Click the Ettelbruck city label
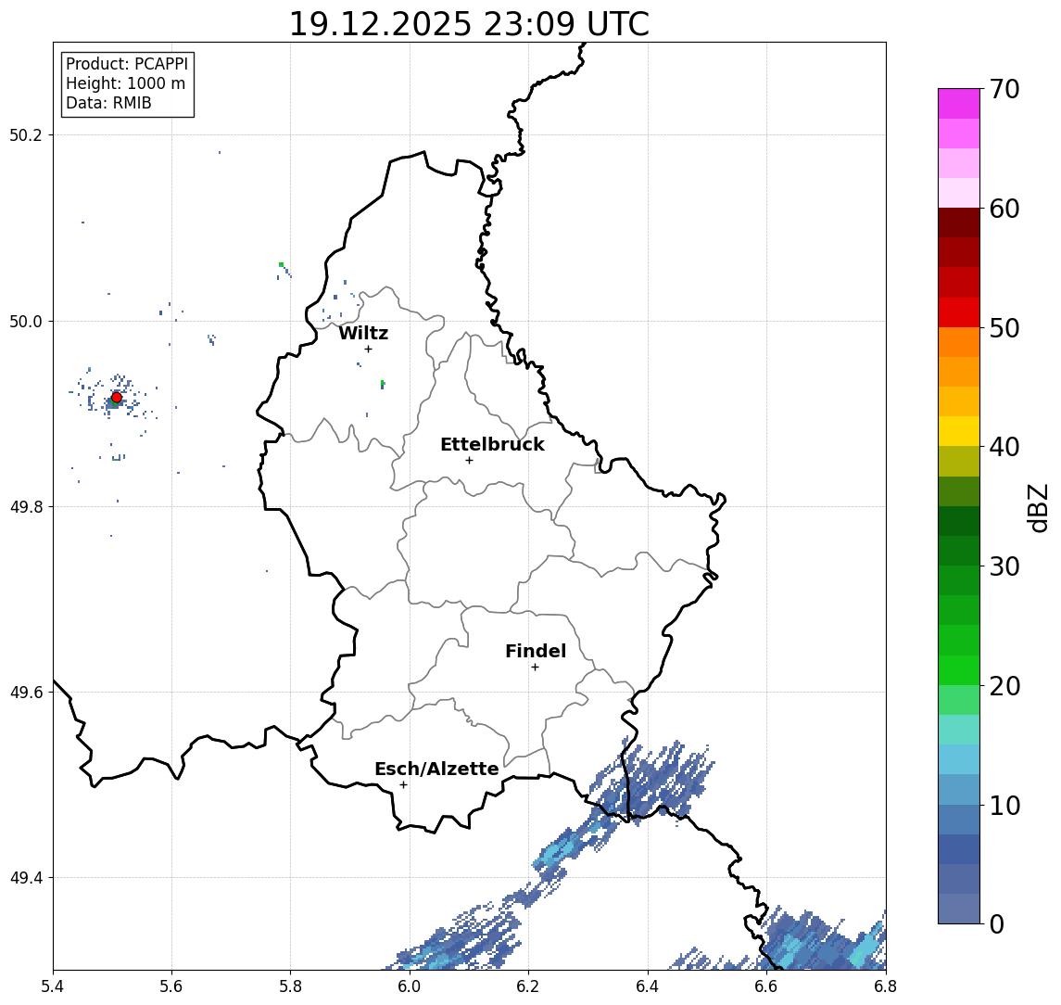The image size is (1061, 1005). pyautogui.click(x=492, y=444)
